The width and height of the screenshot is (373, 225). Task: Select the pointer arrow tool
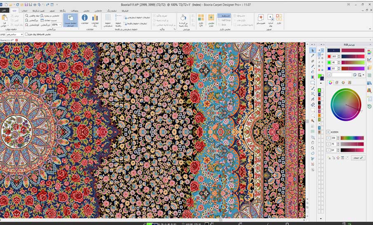click(x=312, y=50)
